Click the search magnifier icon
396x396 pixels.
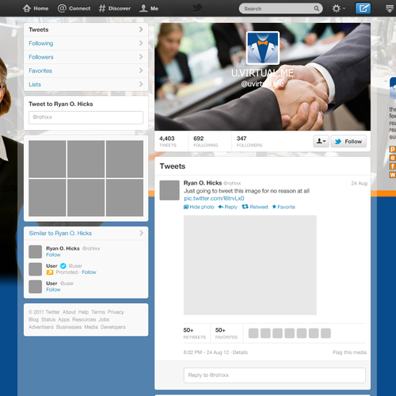316,9
